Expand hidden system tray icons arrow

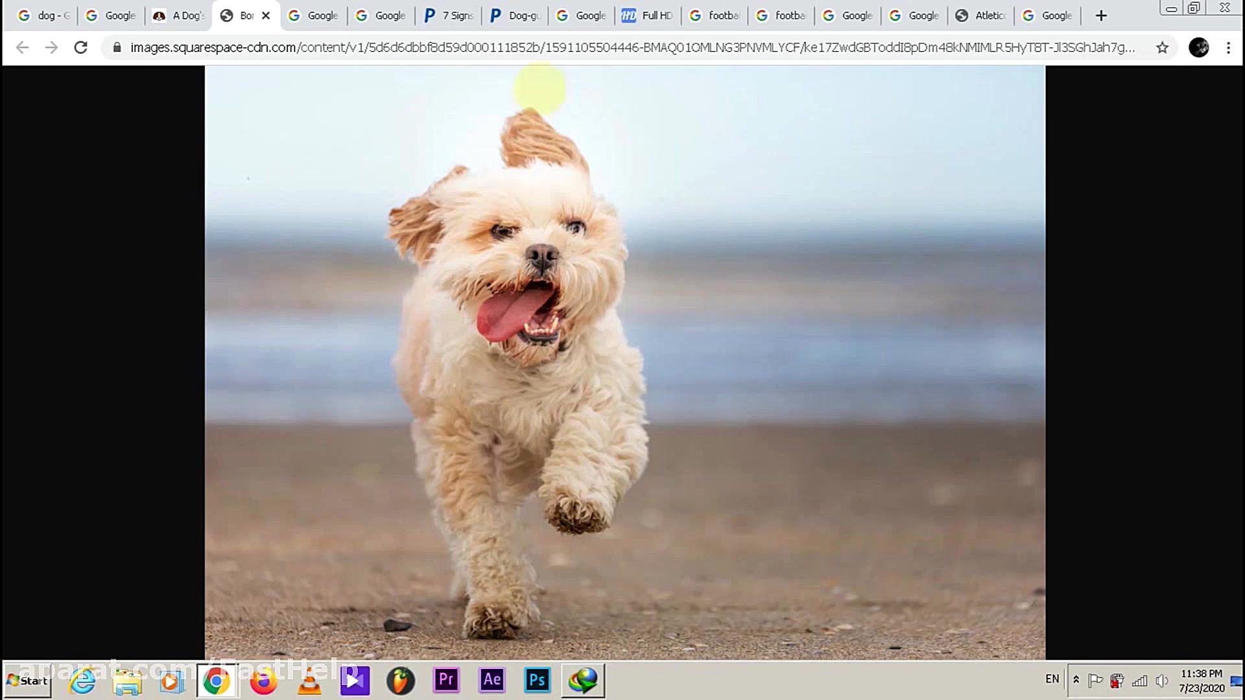click(1076, 680)
